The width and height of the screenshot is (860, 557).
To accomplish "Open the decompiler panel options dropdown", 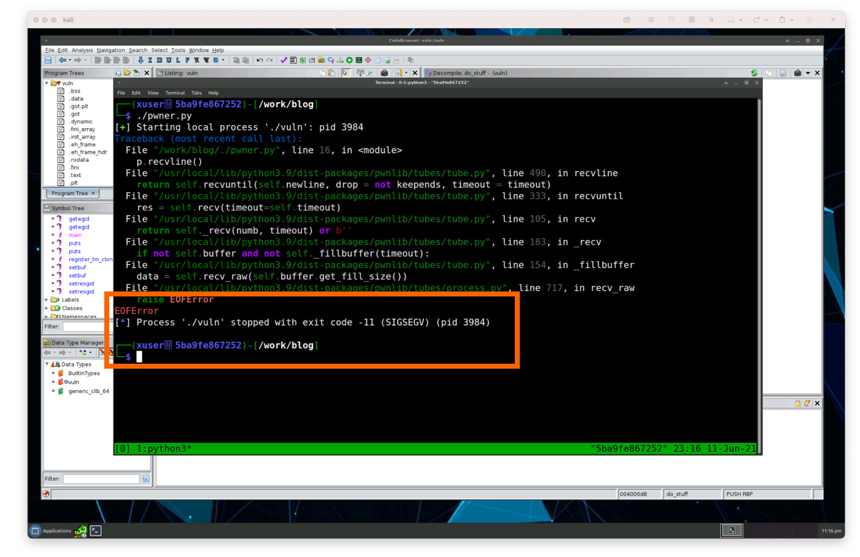I will [808, 73].
